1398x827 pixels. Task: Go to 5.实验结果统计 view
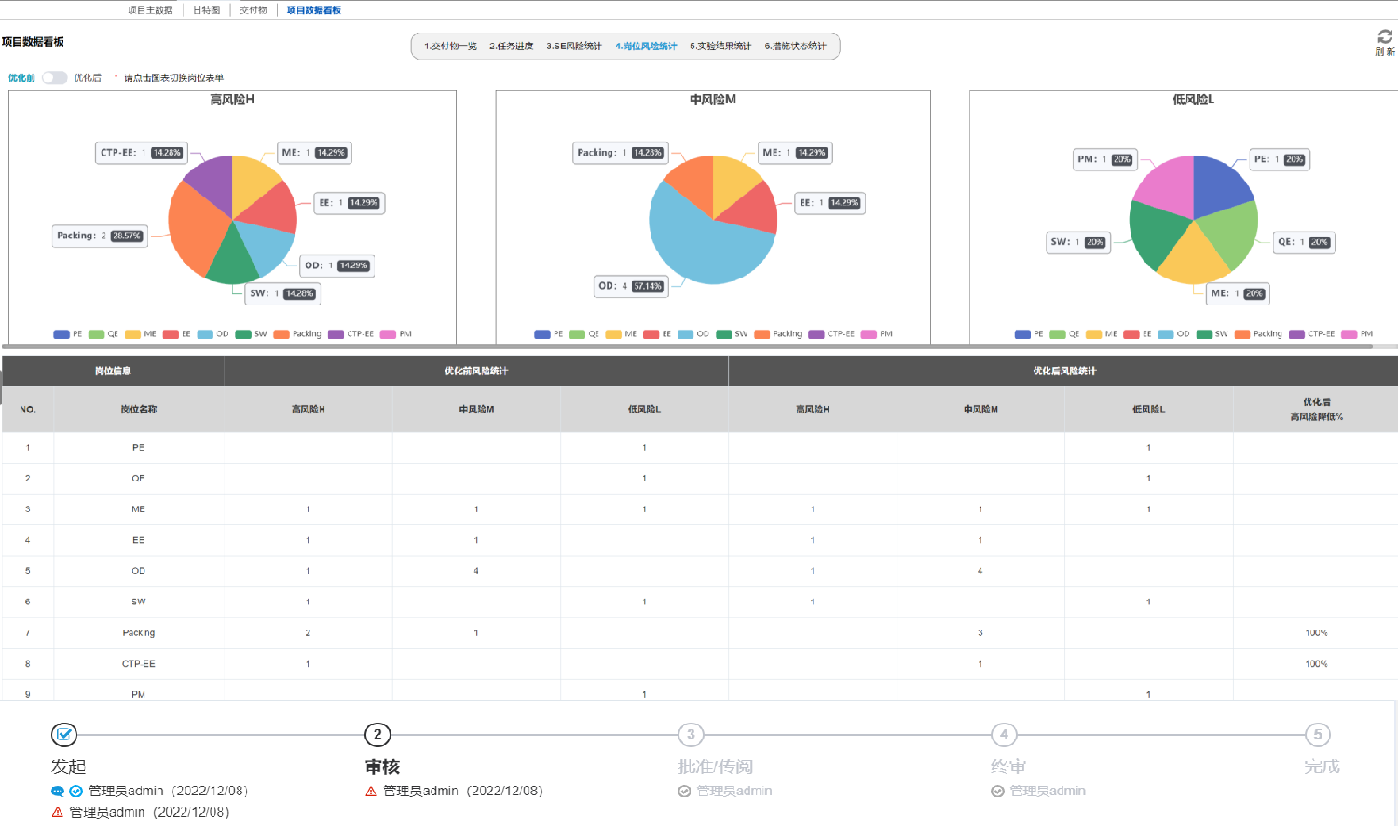point(720,47)
